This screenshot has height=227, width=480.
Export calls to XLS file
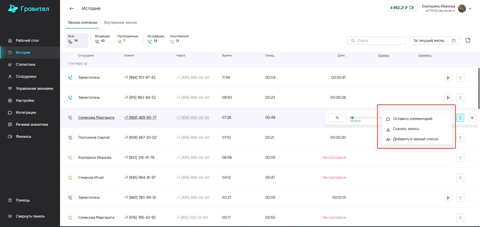pos(468,40)
